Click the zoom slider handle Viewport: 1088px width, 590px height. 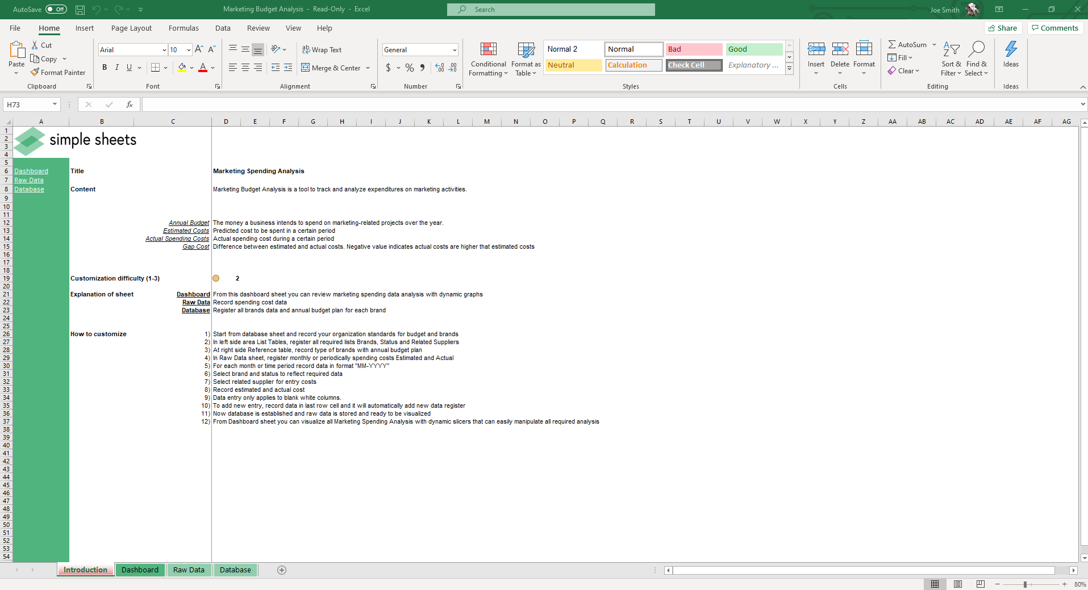(x=1025, y=584)
